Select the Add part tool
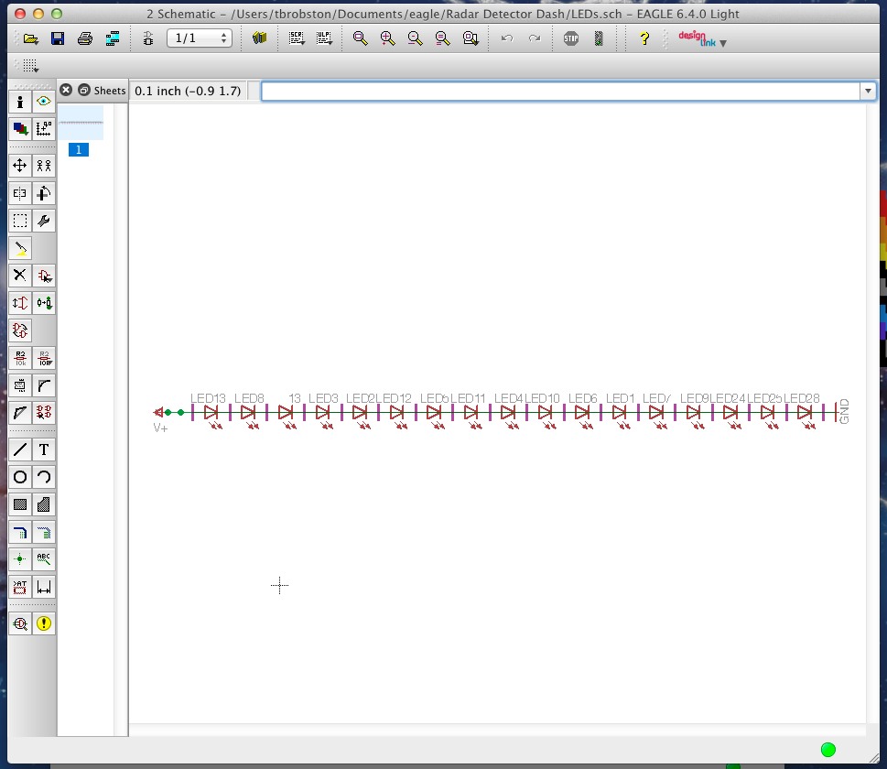Screen dimensions: 887x769 [x=44, y=276]
